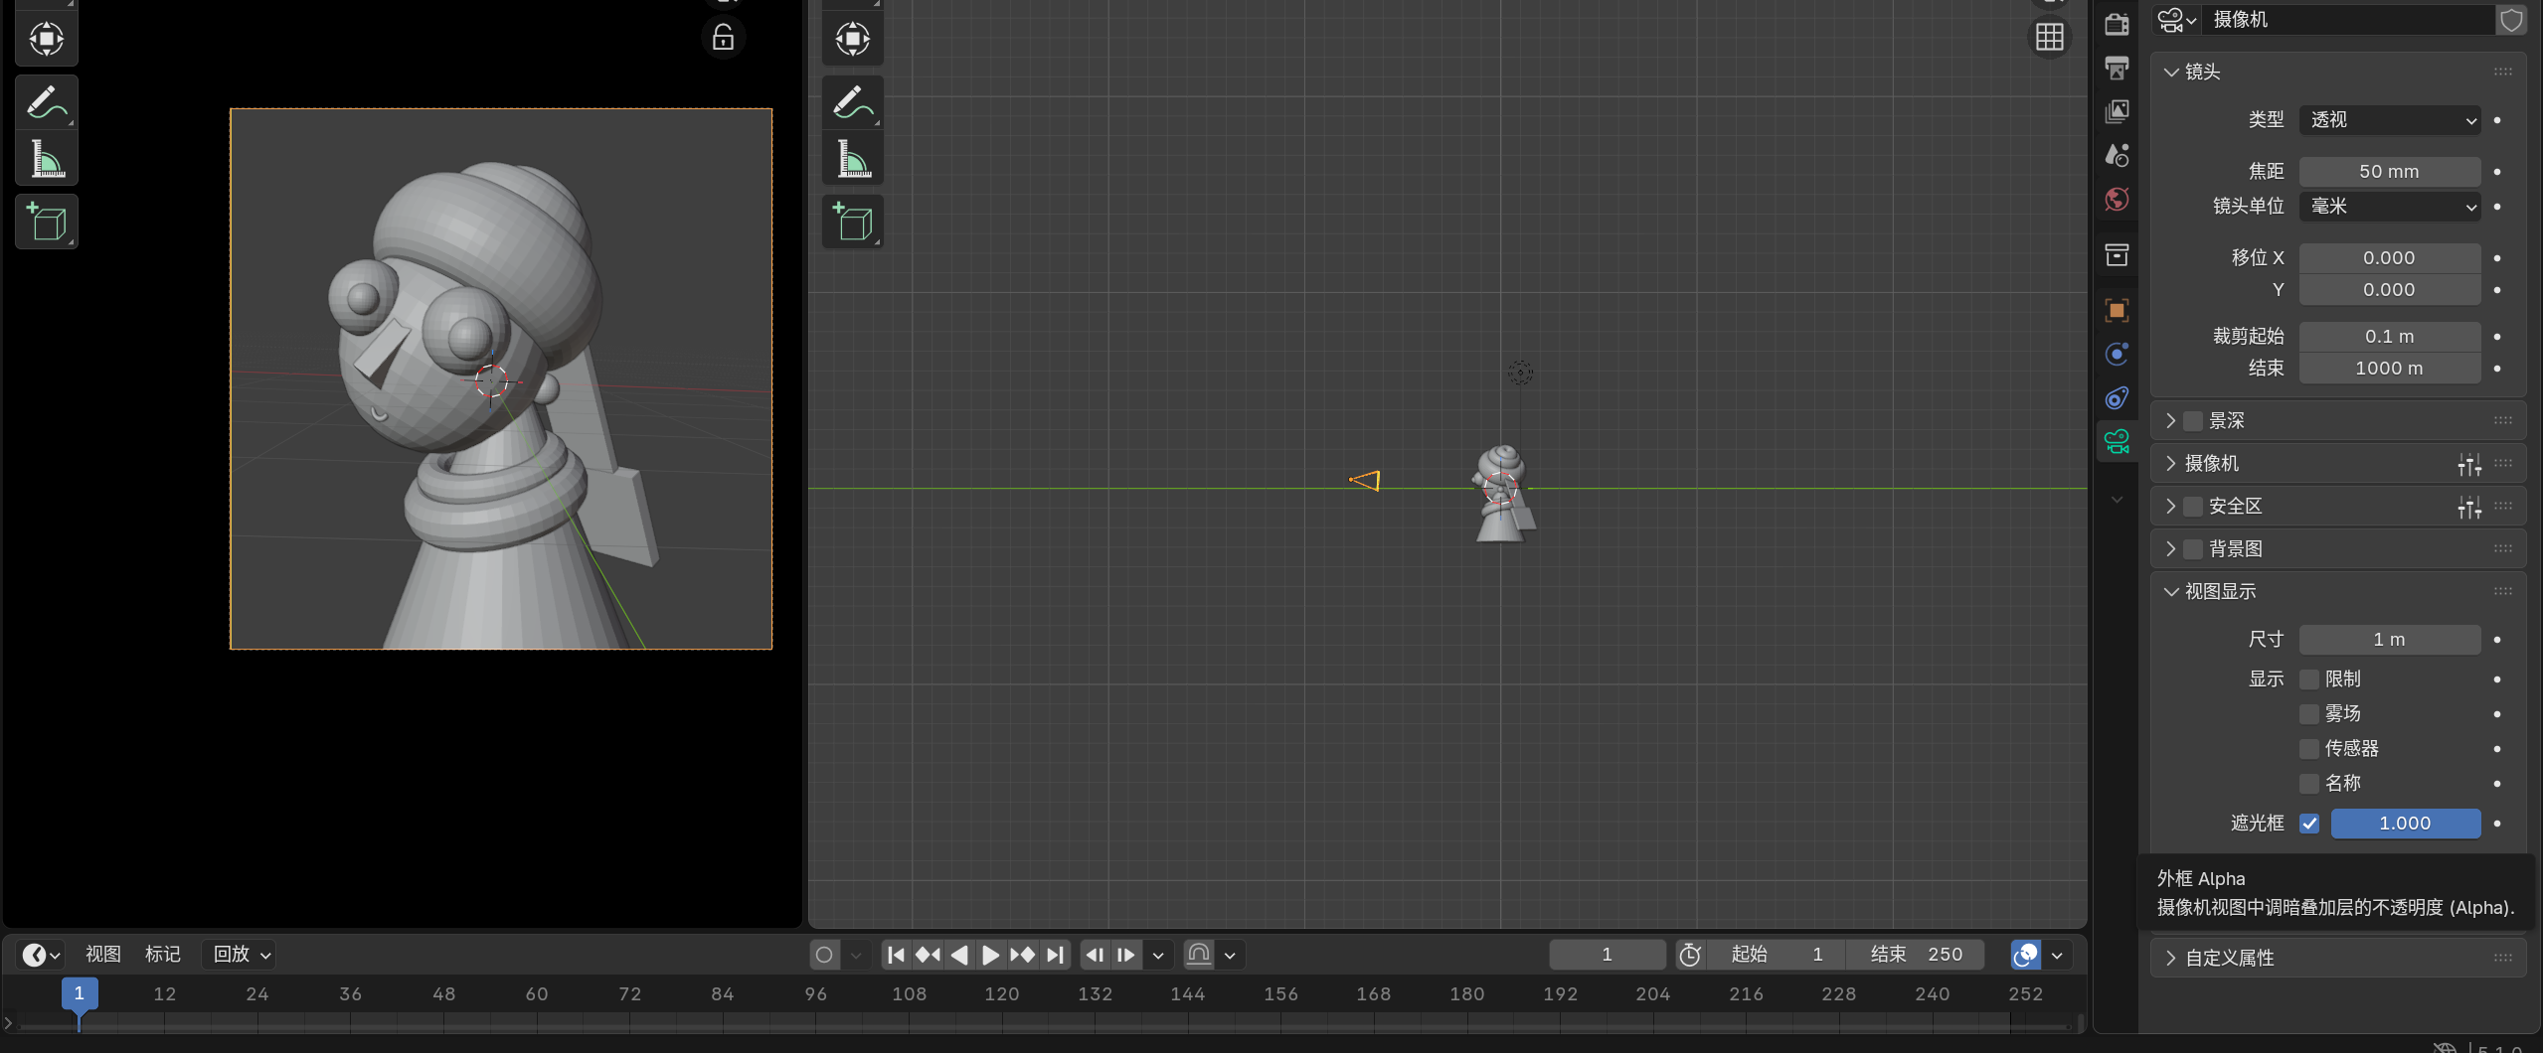Click the 尺寸 1 m field
This screenshot has height=1053, width=2543.
click(x=2389, y=639)
